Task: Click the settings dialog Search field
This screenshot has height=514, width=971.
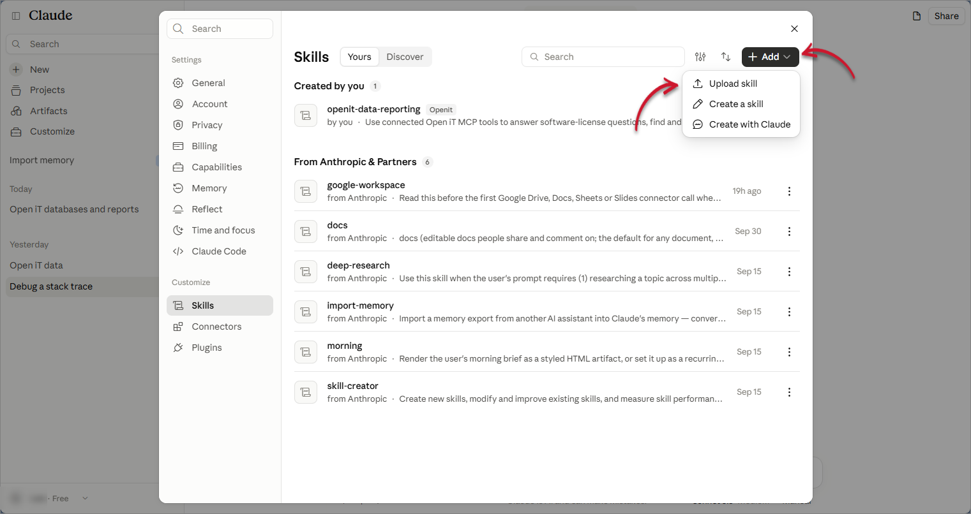Action: [x=220, y=29]
